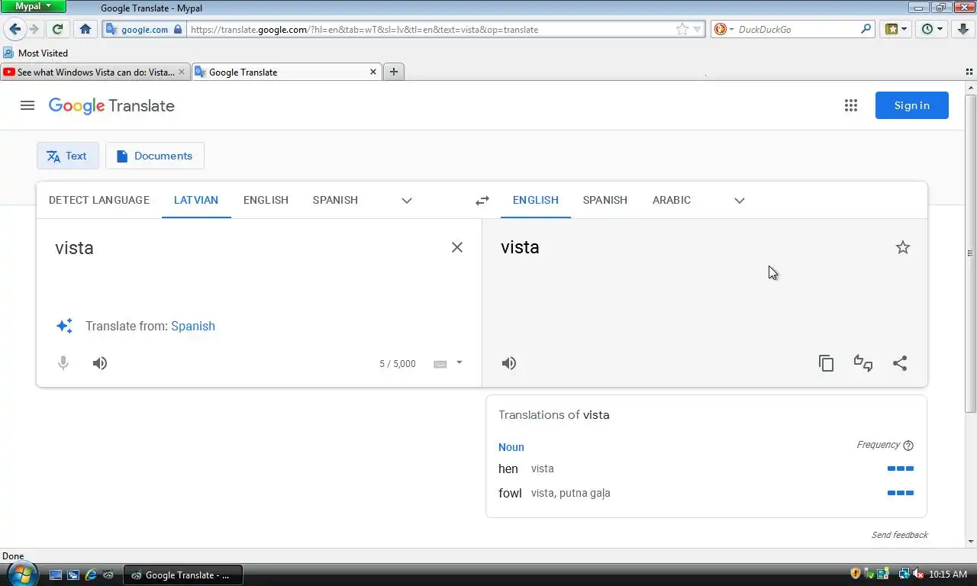Expand more target languages chevron
This screenshot has width=977, height=586.
coord(740,201)
